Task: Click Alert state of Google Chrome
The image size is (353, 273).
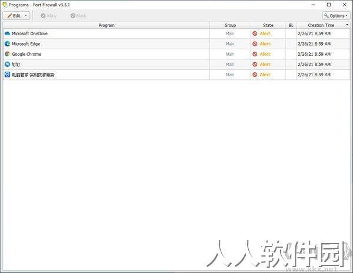Action: coord(265,54)
